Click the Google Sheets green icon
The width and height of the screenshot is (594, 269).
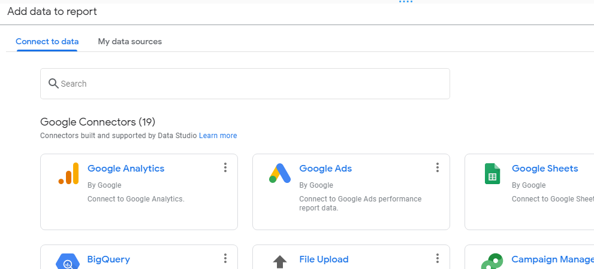click(x=493, y=174)
